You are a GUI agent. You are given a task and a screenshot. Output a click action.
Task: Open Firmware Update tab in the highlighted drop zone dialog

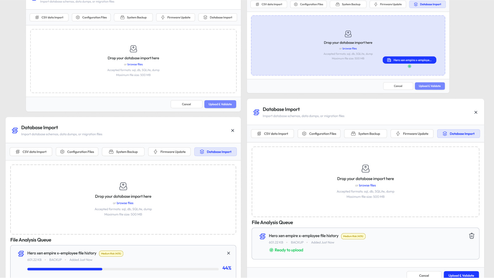(387, 4)
